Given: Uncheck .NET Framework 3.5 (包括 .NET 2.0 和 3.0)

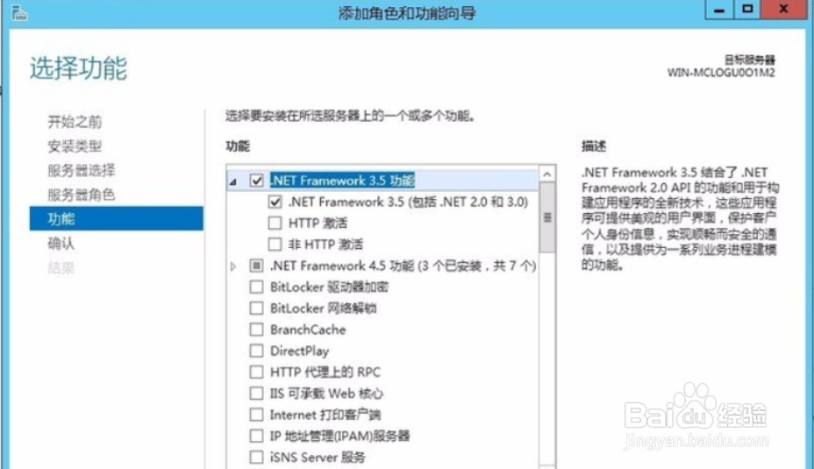Looking at the screenshot, I should [275, 202].
